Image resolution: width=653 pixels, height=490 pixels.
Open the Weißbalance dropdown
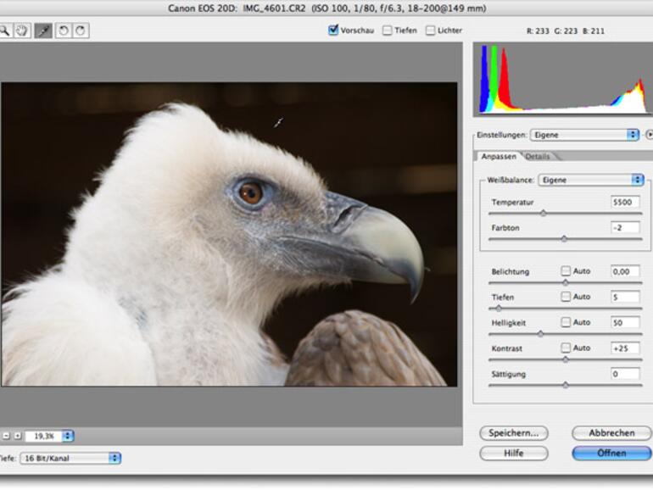pos(591,180)
